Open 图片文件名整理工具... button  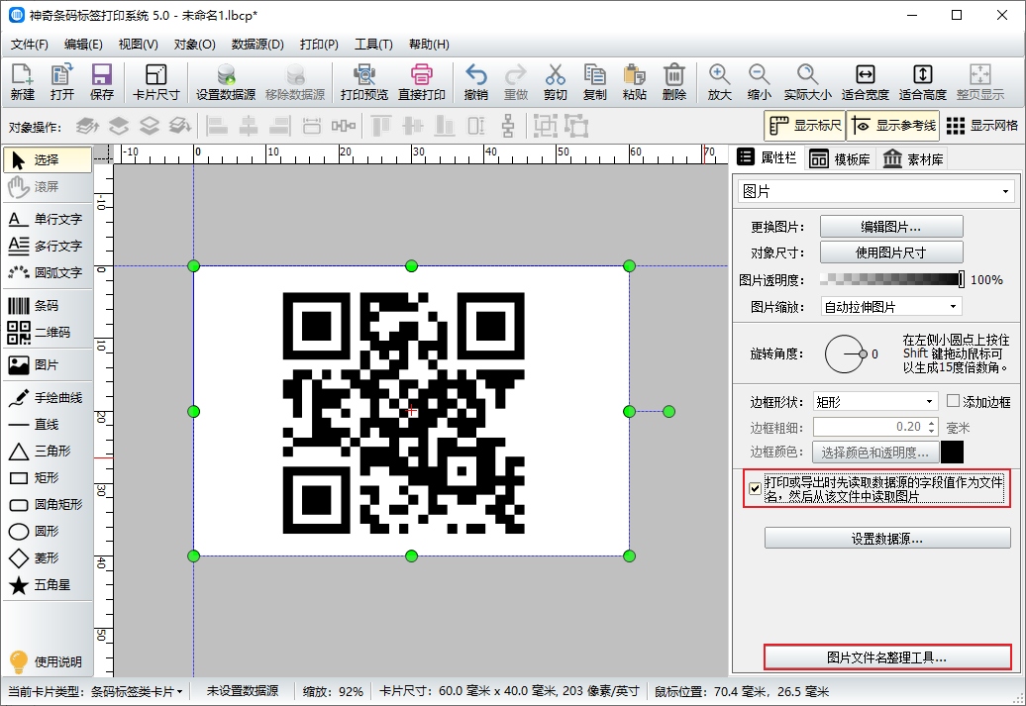[x=887, y=657]
